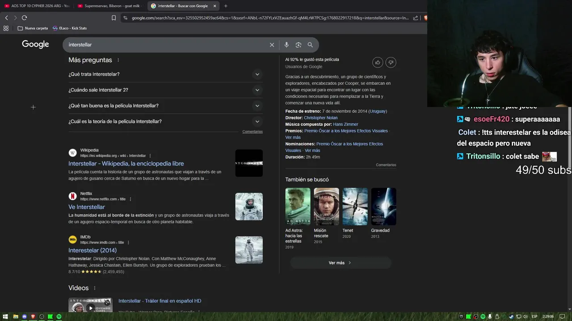Bookmark this page via bookmark icon

(114, 18)
